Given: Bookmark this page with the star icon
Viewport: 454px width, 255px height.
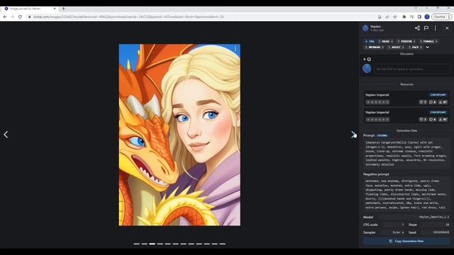Looking at the screenshot, I should (x=395, y=17).
